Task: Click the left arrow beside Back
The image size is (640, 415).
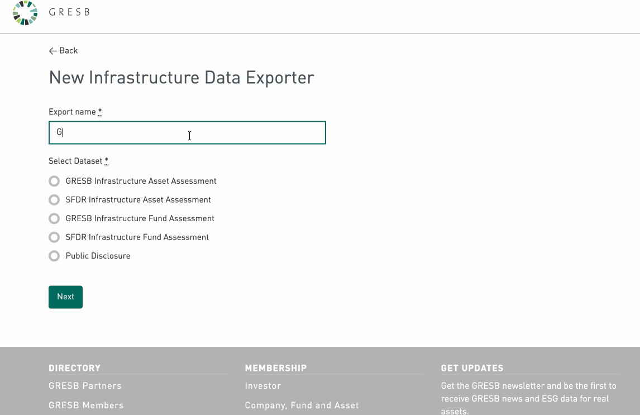Action: tap(52, 51)
